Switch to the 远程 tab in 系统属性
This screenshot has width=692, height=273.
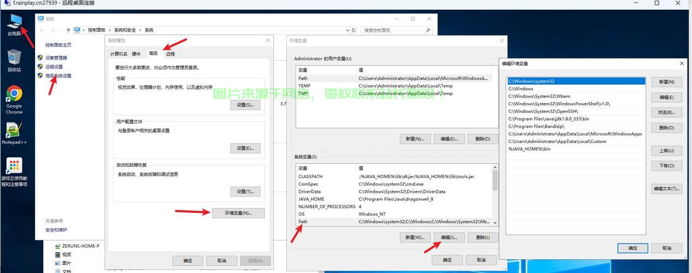point(170,54)
